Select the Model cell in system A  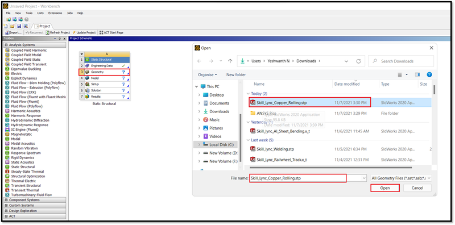[x=105, y=78]
